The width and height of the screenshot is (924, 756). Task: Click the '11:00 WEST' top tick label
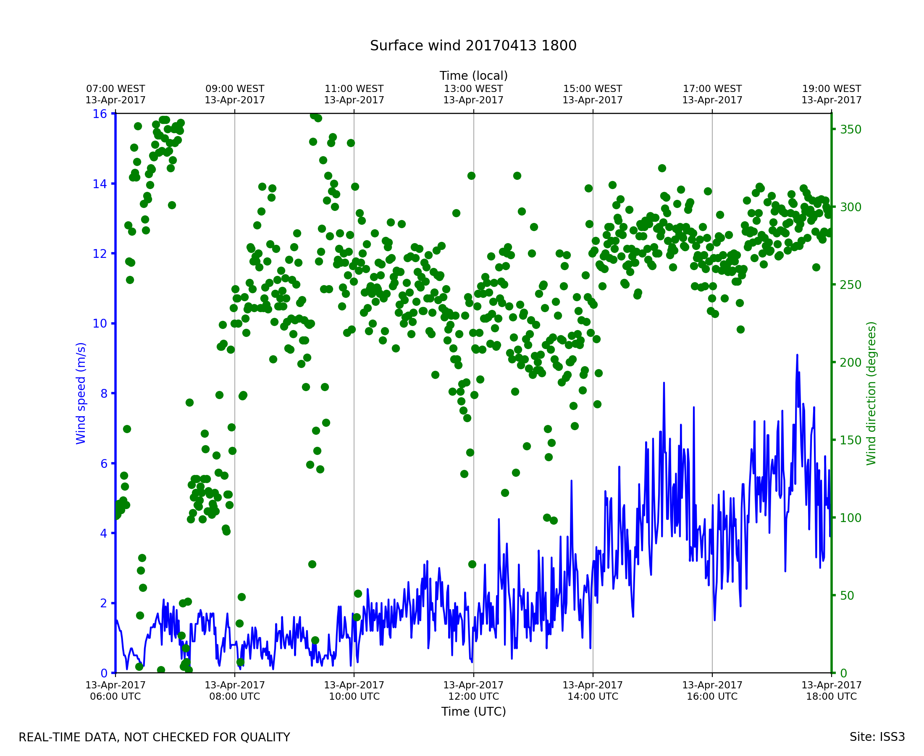click(x=354, y=89)
